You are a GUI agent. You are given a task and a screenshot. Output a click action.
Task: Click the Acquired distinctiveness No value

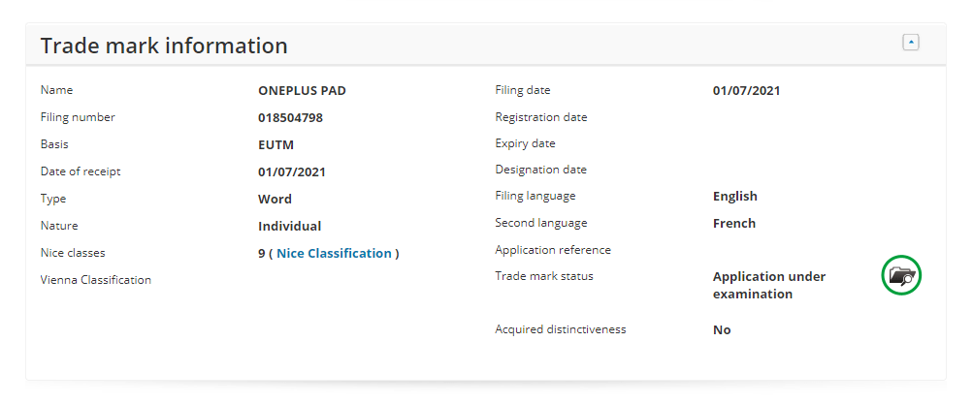[722, 329]
